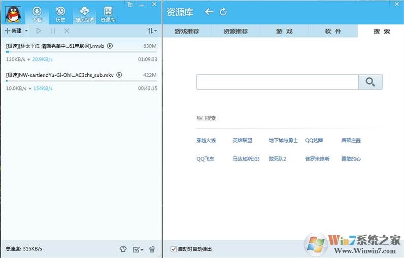Screen dimensions: 404x258
Task: Switch to the 软件 tab
Action: pos(333,31)
